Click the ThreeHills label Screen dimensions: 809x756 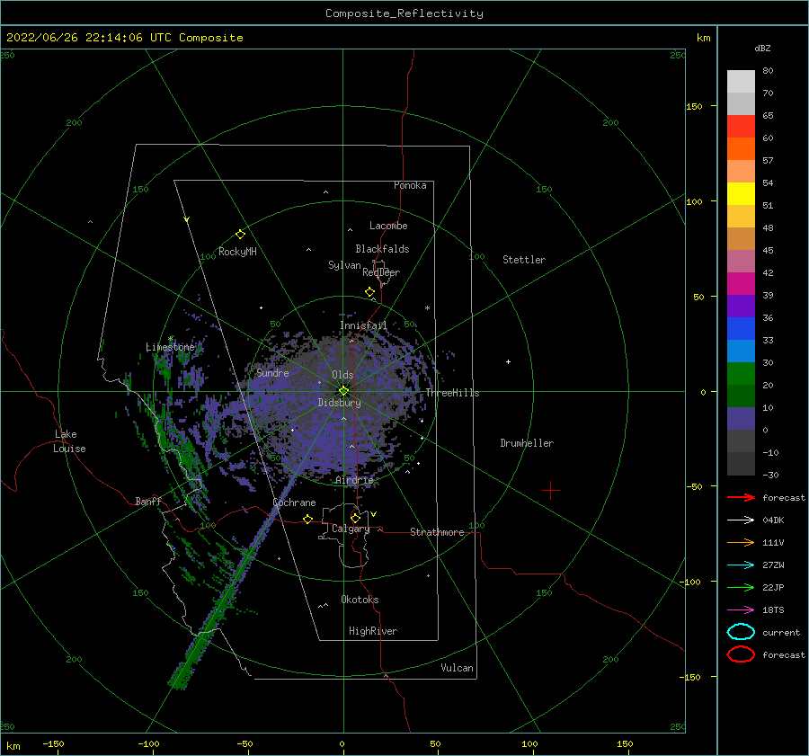(x=452, y=393)
